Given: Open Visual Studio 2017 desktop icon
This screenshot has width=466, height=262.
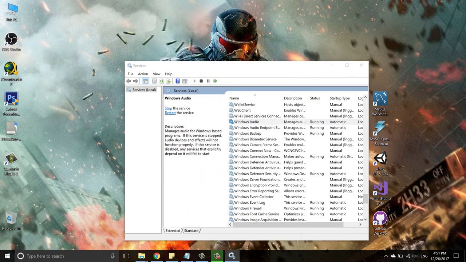Looking at the screenshot, I should pyautogui.click(x=380, y=194).
